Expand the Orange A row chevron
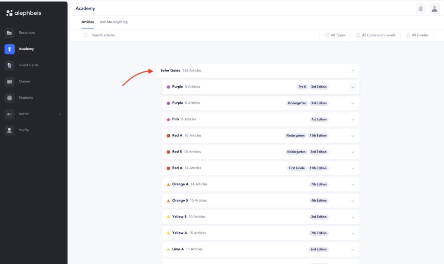The width and height of the screenshot is (444, 264). 353,185
